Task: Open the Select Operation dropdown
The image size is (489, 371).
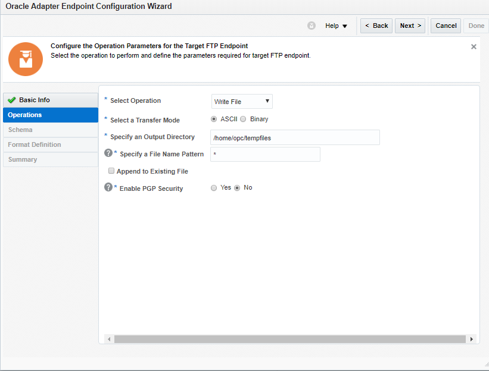Action: 242,102
